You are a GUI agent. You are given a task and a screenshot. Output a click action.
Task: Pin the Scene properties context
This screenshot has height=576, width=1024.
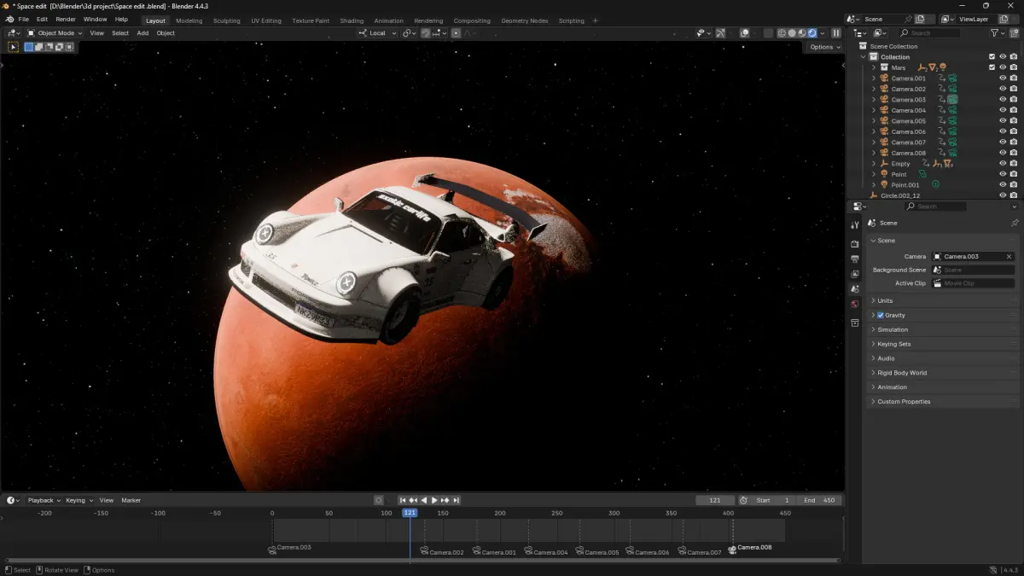tap(1015, 223)
